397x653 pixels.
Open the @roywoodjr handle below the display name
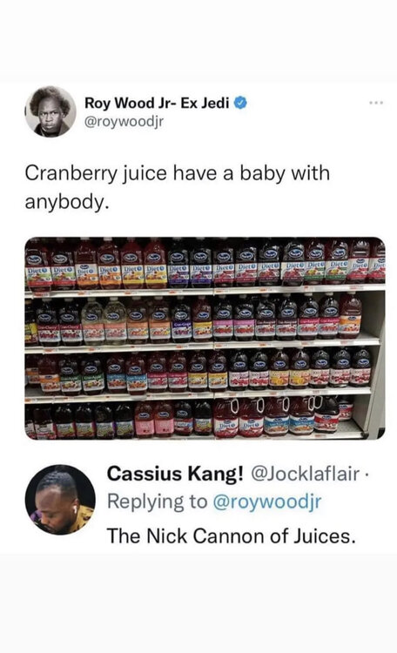click(x=124, y=122)
